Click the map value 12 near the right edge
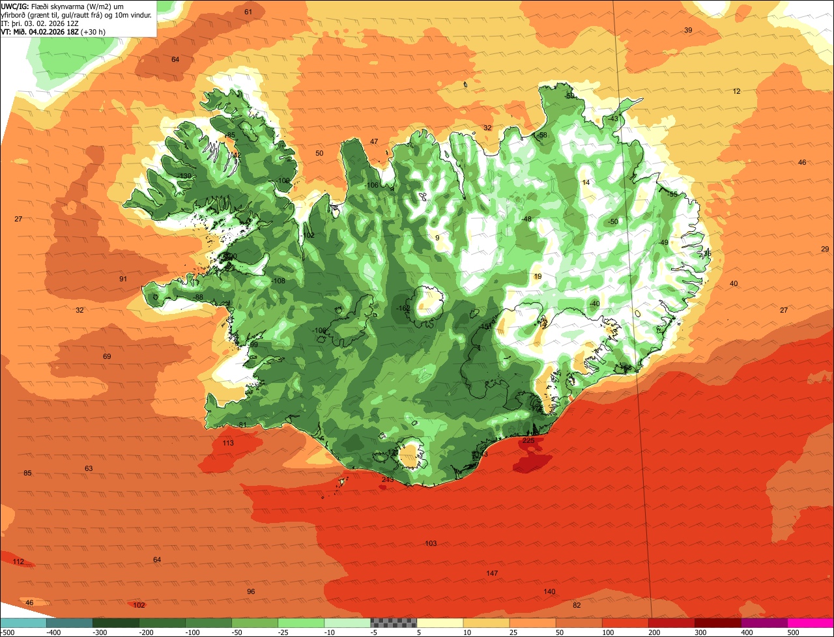 point(736,91)
